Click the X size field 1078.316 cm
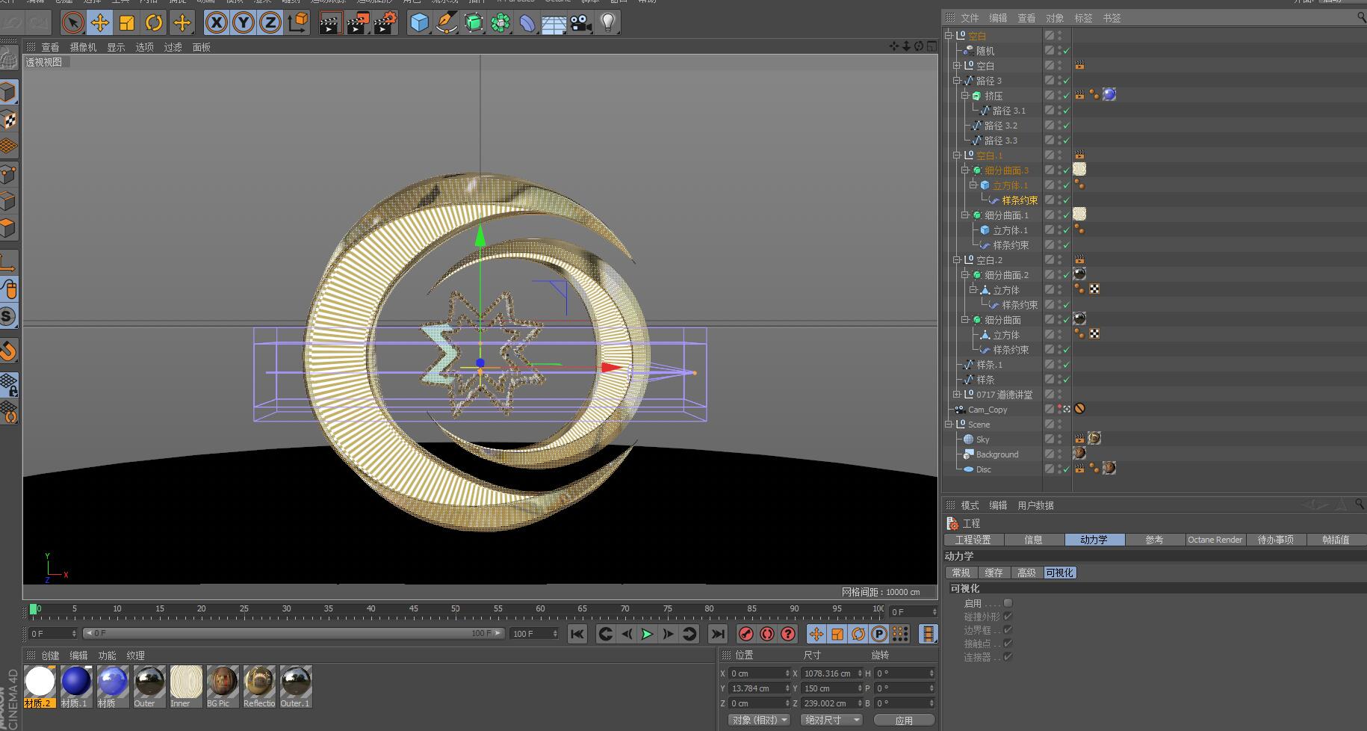Image resolution: width=1367 pixels, height=731 pixels. pyautogui.click(x=831, y=673)
